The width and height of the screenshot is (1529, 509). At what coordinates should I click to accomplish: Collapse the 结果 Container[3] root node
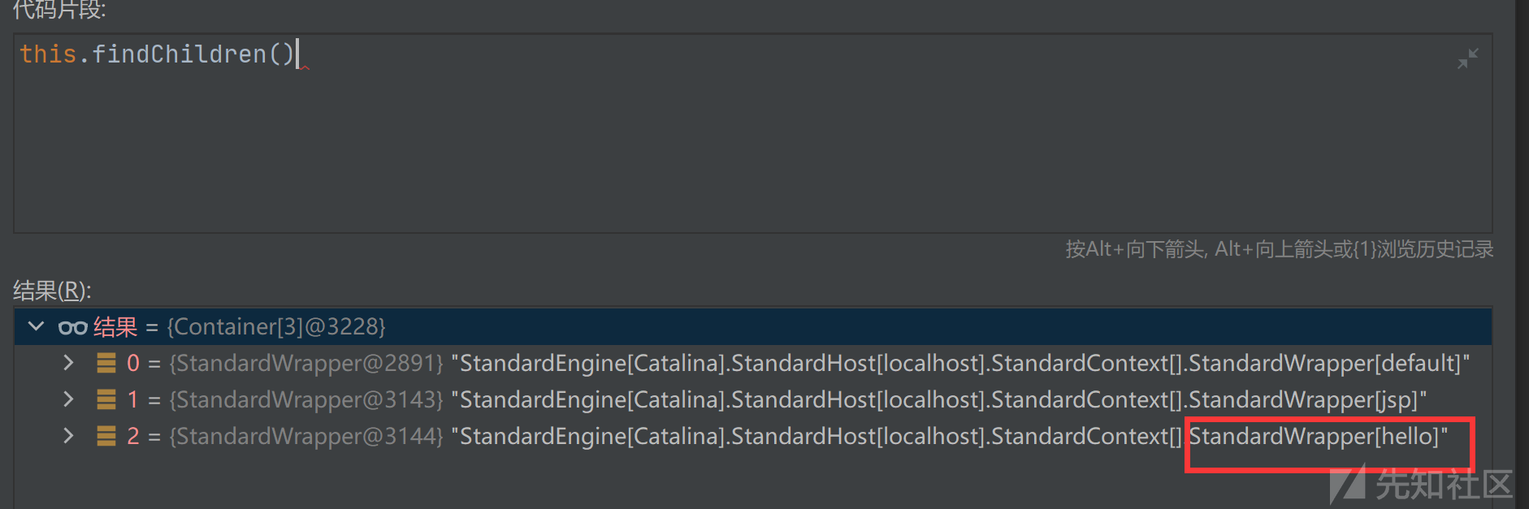click(36, 326)
